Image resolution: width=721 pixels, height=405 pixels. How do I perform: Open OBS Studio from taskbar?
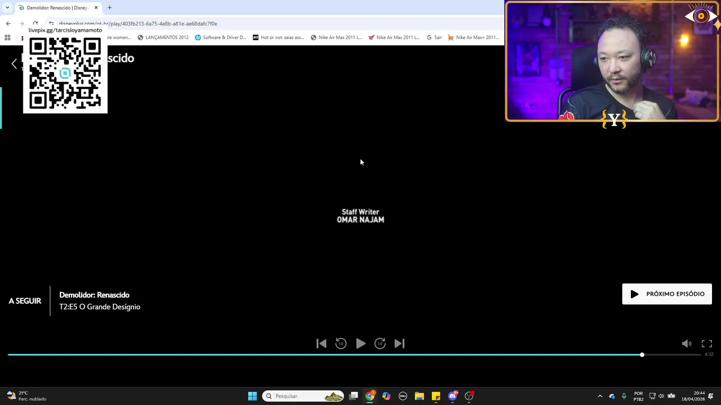tap(469, 396)
